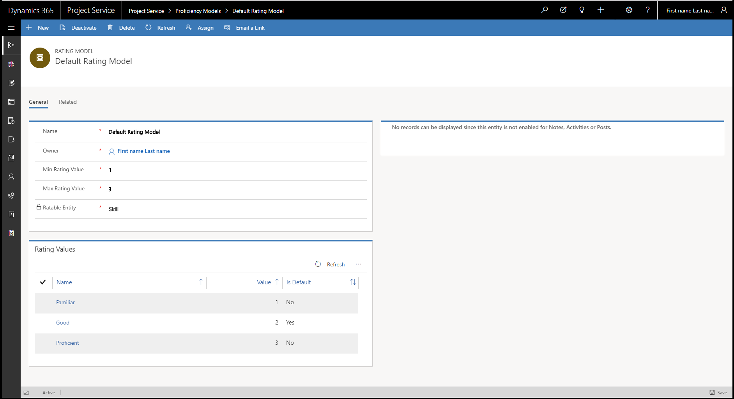The image size is (734, 399).
Task: Click the Active status text
Action: 49,393
